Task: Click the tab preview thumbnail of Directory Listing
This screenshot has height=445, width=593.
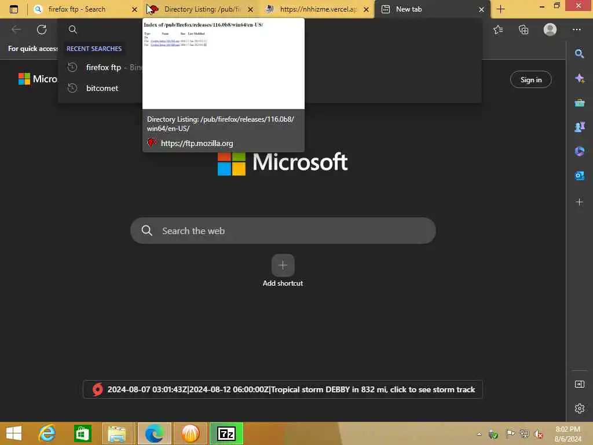Action: click(x=223, y=64)
